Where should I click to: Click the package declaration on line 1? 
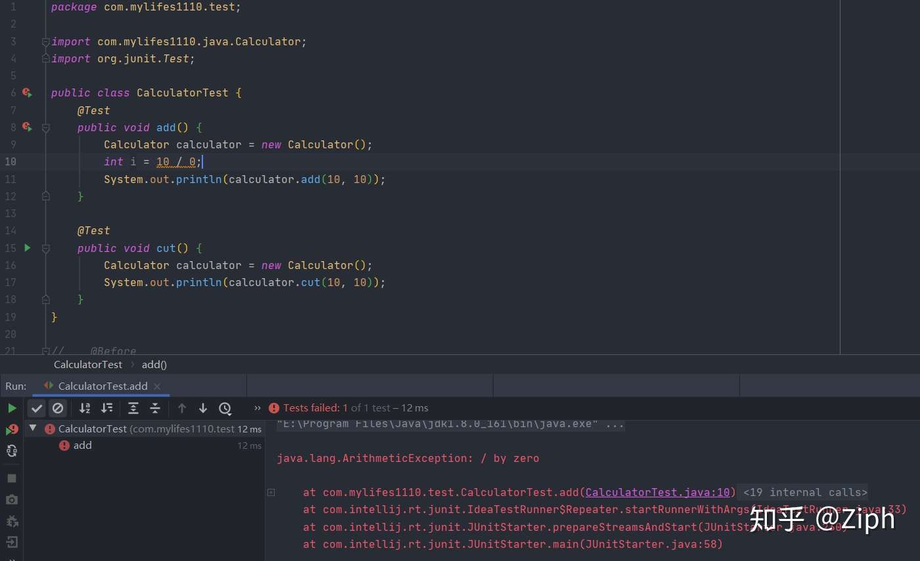[146, 8]
